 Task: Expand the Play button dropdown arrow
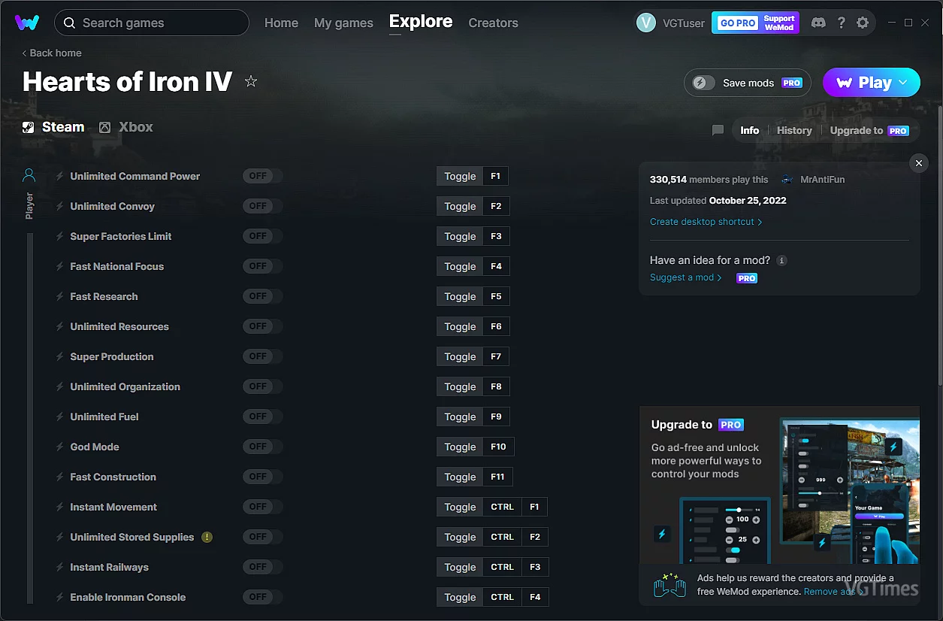(904, 83)
